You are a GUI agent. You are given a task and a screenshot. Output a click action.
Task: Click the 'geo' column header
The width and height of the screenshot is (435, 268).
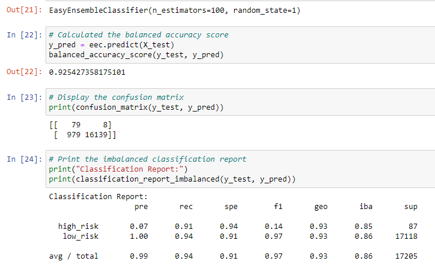click(321, 207)
